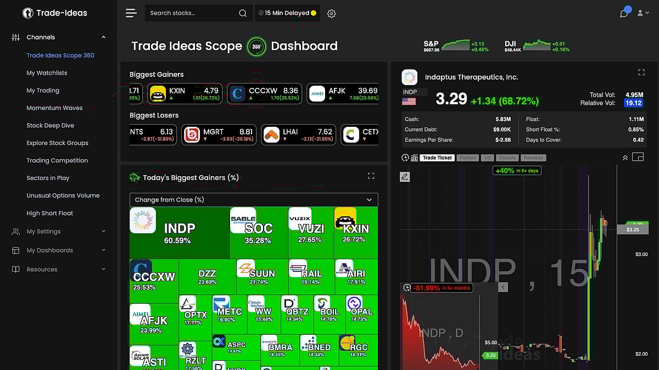The height and width of the screenshot is (370, 659).
Task: Open the hamburger menu icon
Action: click(x=131, y=13)
